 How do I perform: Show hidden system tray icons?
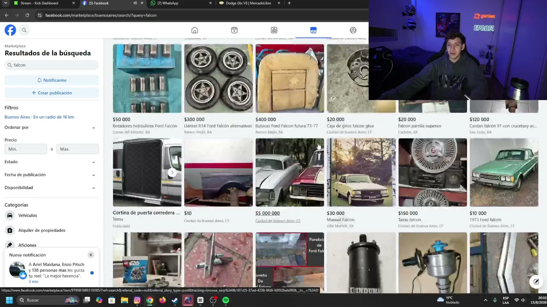tap(485, 300)
